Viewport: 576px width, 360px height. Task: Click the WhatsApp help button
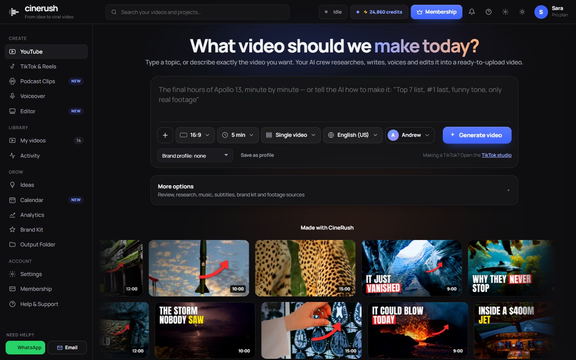(26, 348)
